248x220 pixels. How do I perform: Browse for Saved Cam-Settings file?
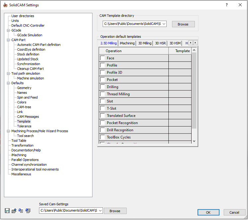[115, 211]
